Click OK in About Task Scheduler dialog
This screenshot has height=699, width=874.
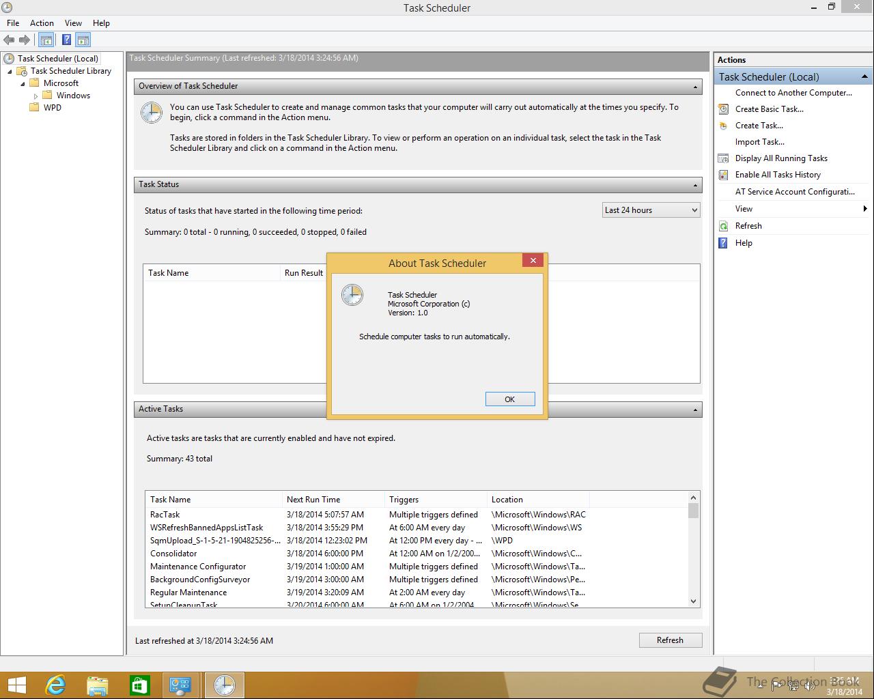tap(510, 399)
